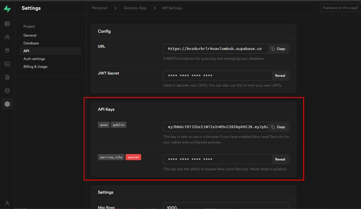The width and height of the screenshot is (361, 209).
Task: Open General project settings
Action: pyautogui.click(x=30, y=35)
